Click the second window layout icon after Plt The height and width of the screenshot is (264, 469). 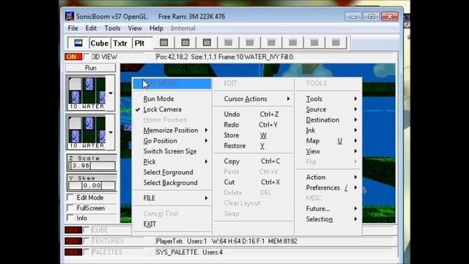185,43
